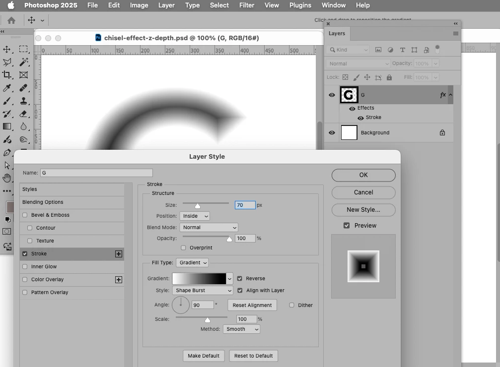Click the Quick Mask mode icon

click(6, 232)
